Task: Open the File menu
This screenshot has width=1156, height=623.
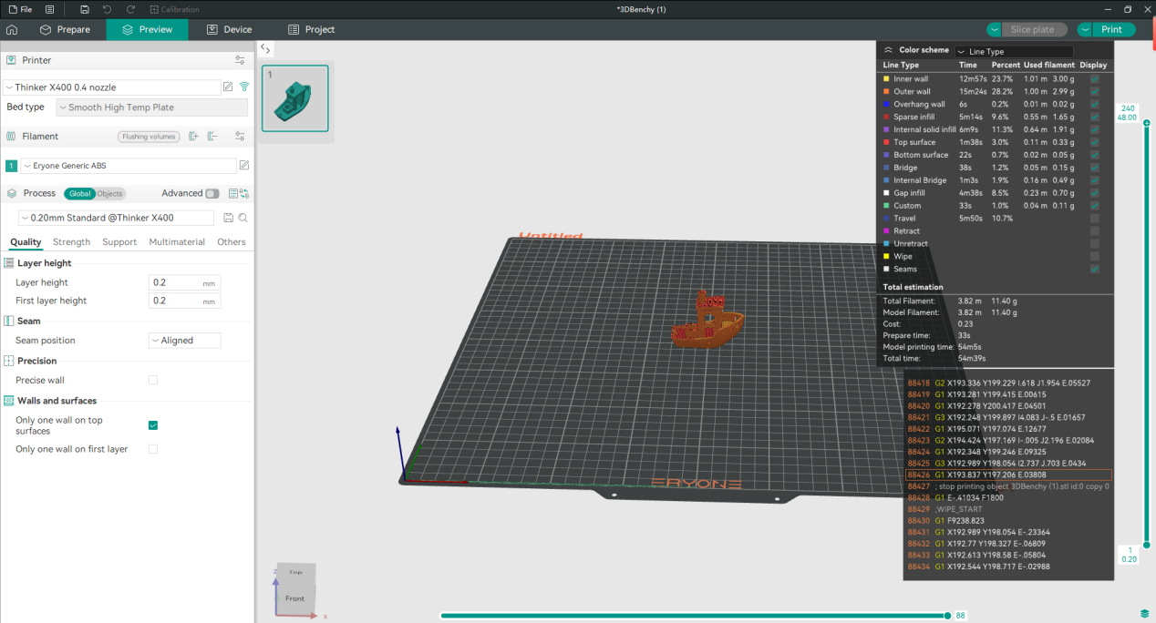Action: [19, 9]
